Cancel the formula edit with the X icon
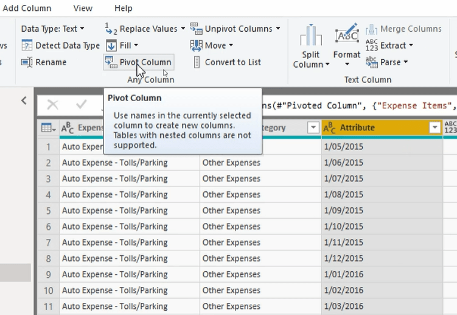The height and width of the screenshot is (315, 457). tap(53, 105)
